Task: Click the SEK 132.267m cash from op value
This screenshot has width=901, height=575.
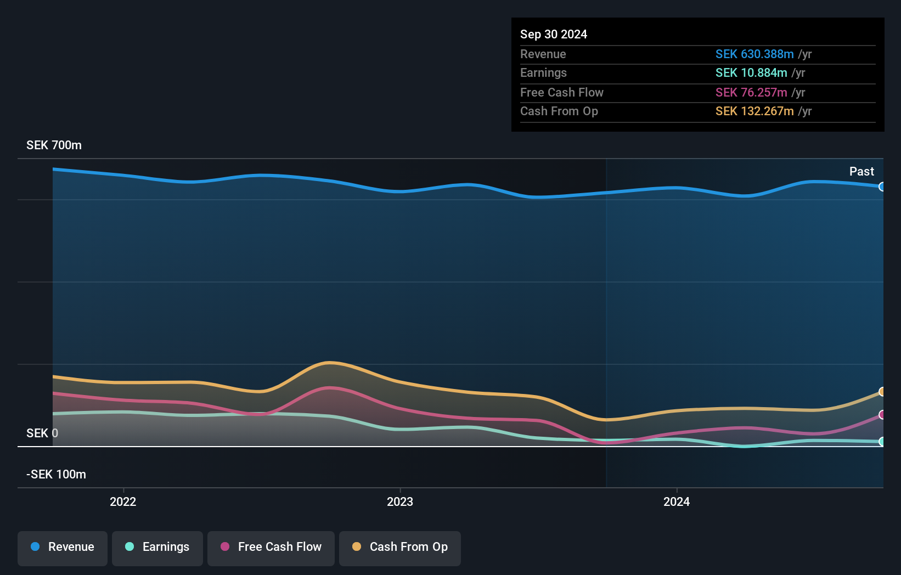Action: (754, 111)
